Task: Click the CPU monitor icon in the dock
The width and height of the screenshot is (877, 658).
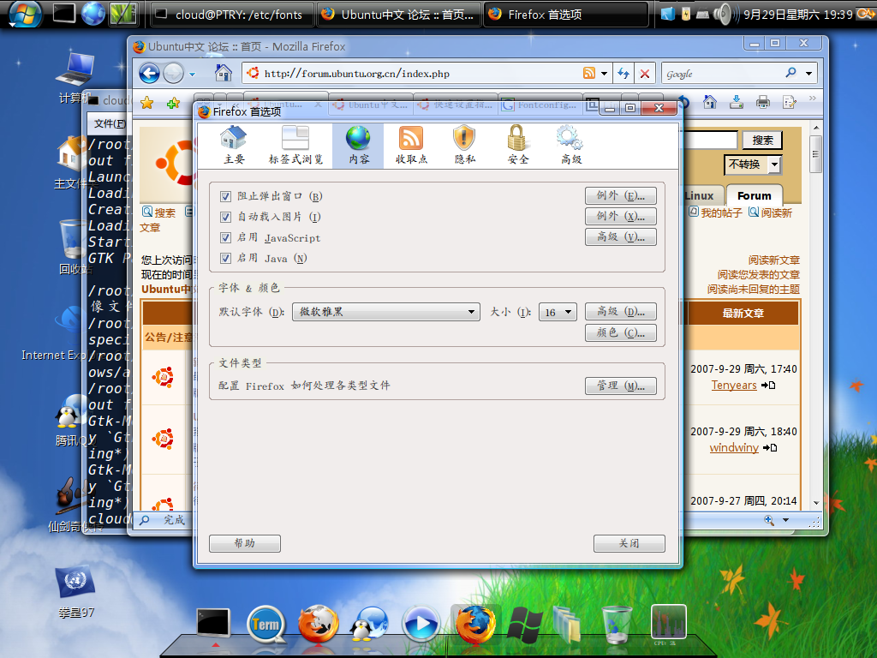Action: pos(668,622)
